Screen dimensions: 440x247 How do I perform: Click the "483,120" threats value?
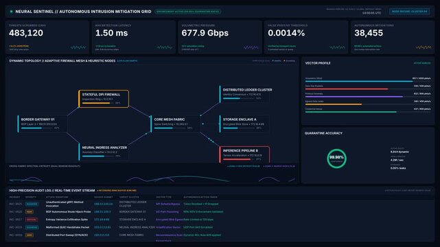[x=26, y=33]
